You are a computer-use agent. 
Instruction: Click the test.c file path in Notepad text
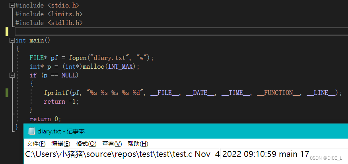tap(109, 154)
